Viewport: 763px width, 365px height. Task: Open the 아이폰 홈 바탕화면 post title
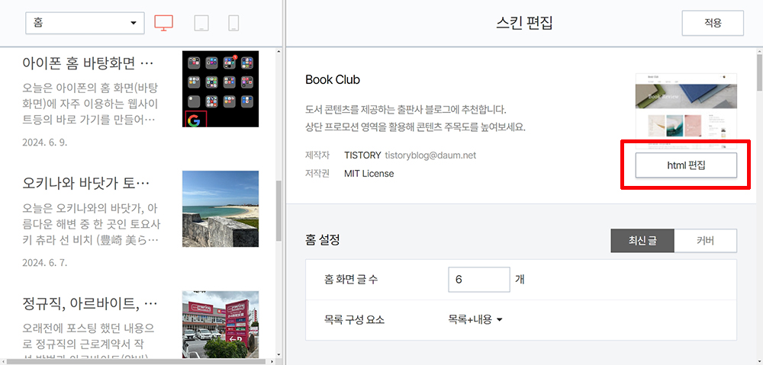coord(88,63)
